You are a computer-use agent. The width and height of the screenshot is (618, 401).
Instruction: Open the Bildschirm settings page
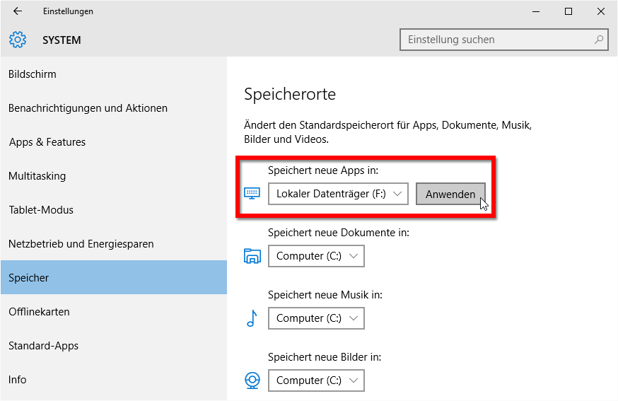click(33, 74)
